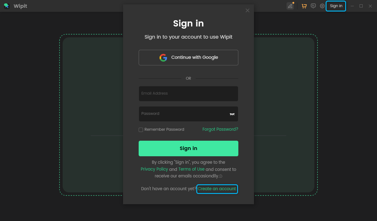
Task: Close the Sign in dialog
Action: 247,10
